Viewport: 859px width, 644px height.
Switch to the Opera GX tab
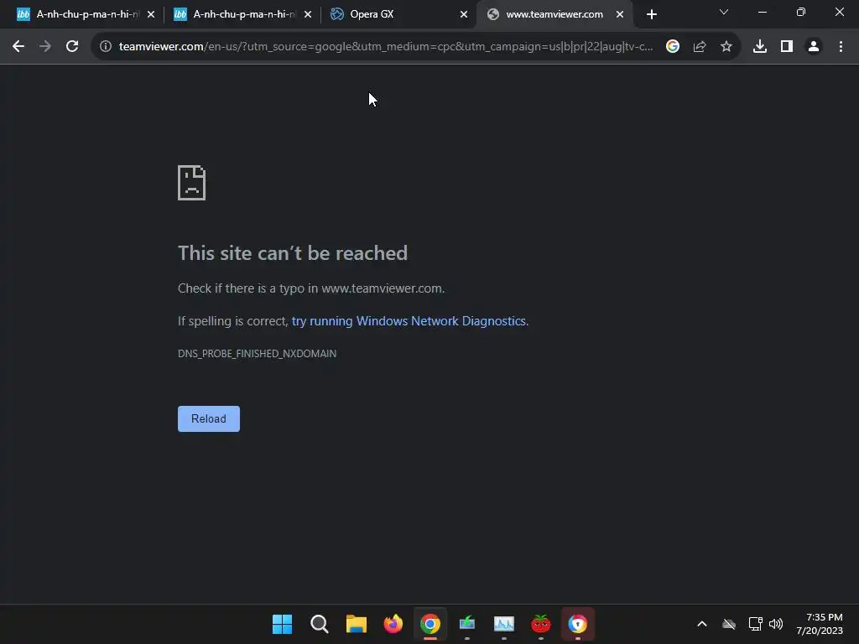point(399,14)
